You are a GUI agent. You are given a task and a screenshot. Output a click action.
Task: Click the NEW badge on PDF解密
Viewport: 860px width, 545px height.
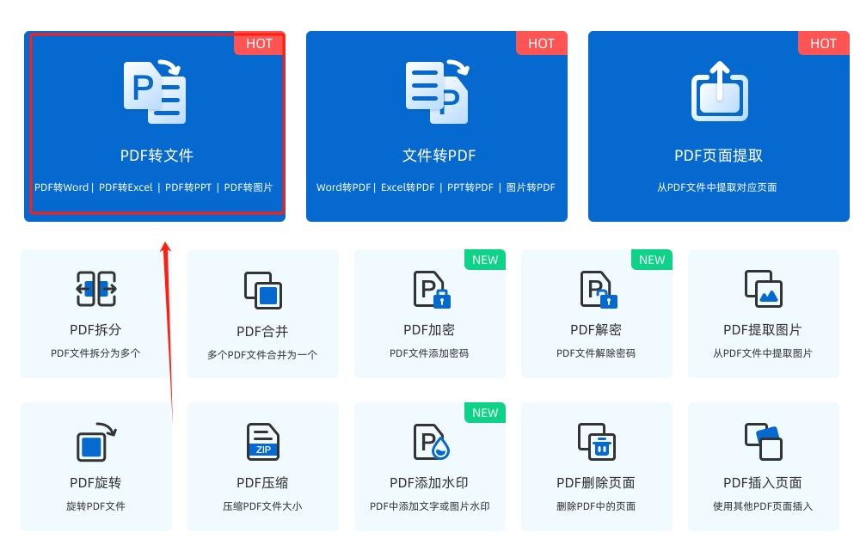(651, 260)
